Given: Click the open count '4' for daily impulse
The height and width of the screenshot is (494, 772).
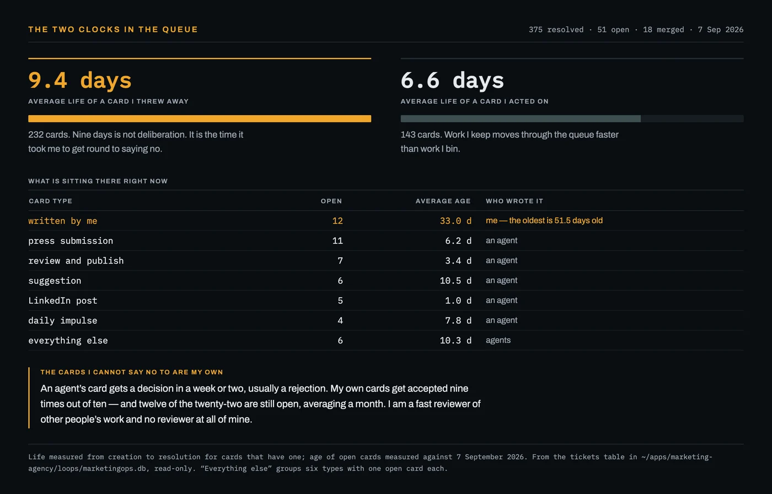Looking at the screenshot, I should coord(340,320).
